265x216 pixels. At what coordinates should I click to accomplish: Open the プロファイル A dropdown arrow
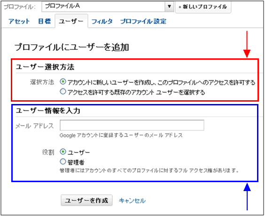pyautogui.click(x=169, y=7)
